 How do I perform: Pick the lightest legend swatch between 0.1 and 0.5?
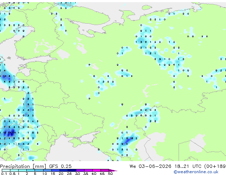[6, 170]
